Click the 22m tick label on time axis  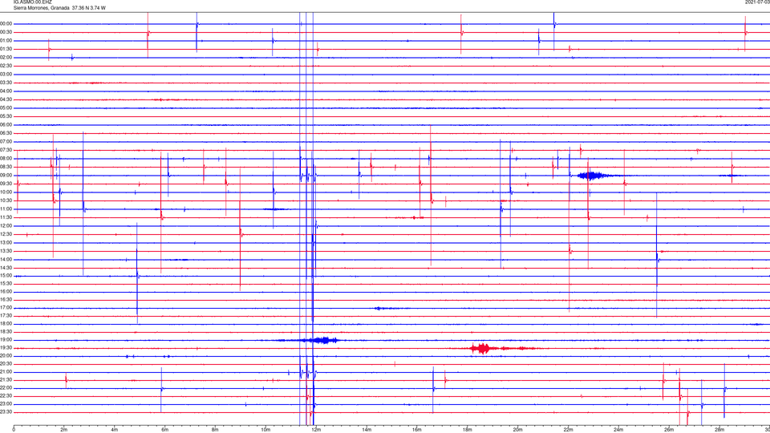pyautogui.click(x=568, y=430)
